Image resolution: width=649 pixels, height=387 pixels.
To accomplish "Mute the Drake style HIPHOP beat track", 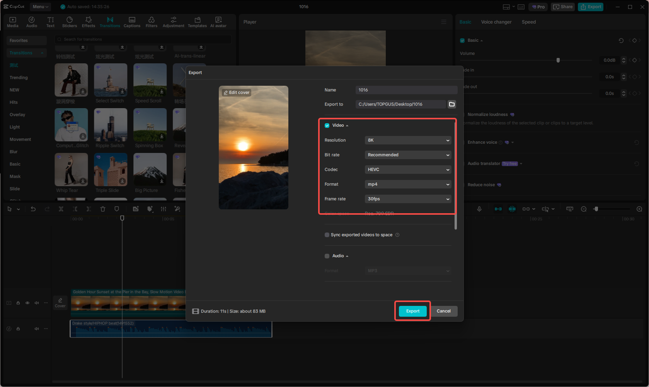I will click(x=36, y=328).
